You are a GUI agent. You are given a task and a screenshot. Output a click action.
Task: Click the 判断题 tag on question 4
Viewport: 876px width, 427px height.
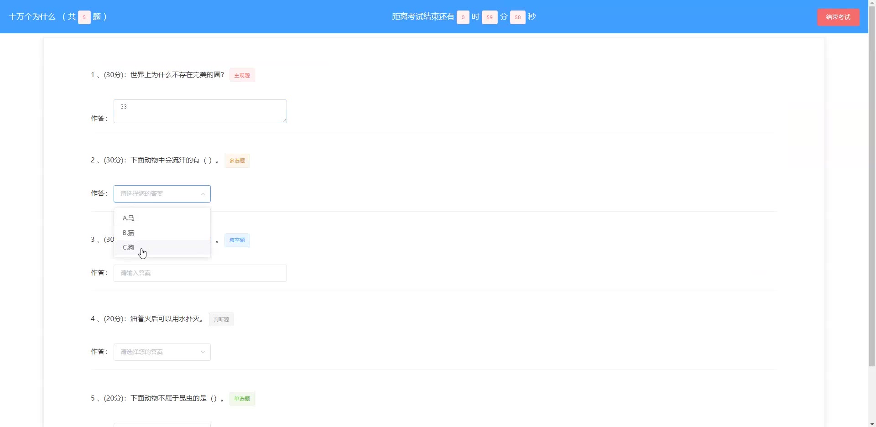click(x=221, y=319)
